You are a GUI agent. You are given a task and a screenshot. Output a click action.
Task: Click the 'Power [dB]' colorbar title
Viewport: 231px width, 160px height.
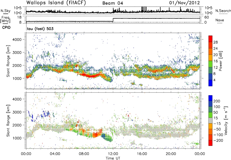point(220,61)
